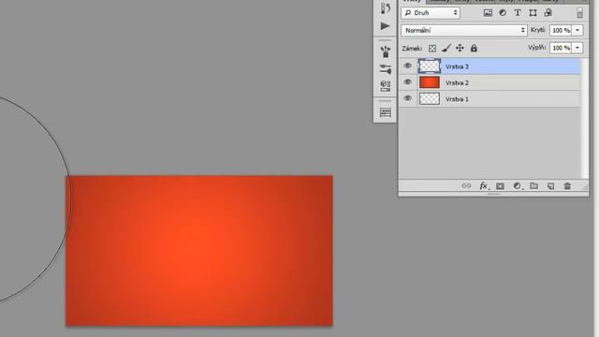
Task: Filter layers by adjustment layers icon
Action: click(x=503, y=12)
